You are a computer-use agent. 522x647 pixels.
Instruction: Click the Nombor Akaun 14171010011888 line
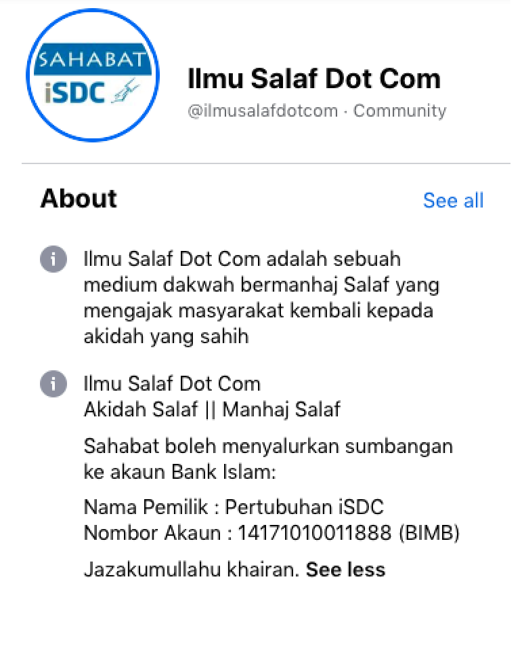coord(271,532)
